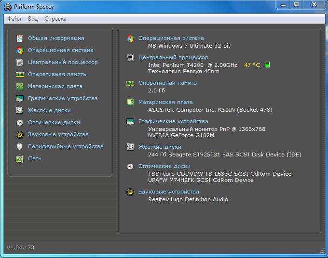The image size is (328, 258).
Task: Click the motherboard icon in sidebar
Action: pos(19,86)
